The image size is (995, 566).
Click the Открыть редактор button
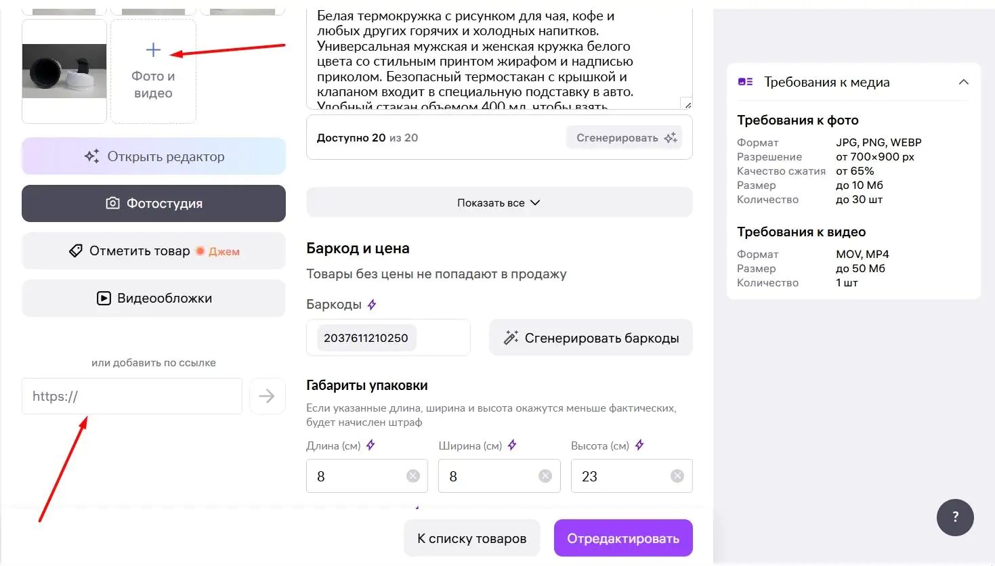154,156
